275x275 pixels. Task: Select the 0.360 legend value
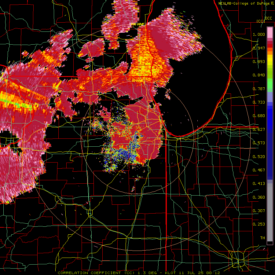[259, 197]
